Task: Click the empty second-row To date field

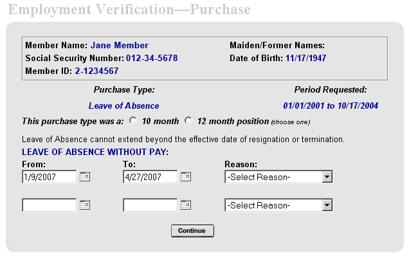Action: coord(150,205)
